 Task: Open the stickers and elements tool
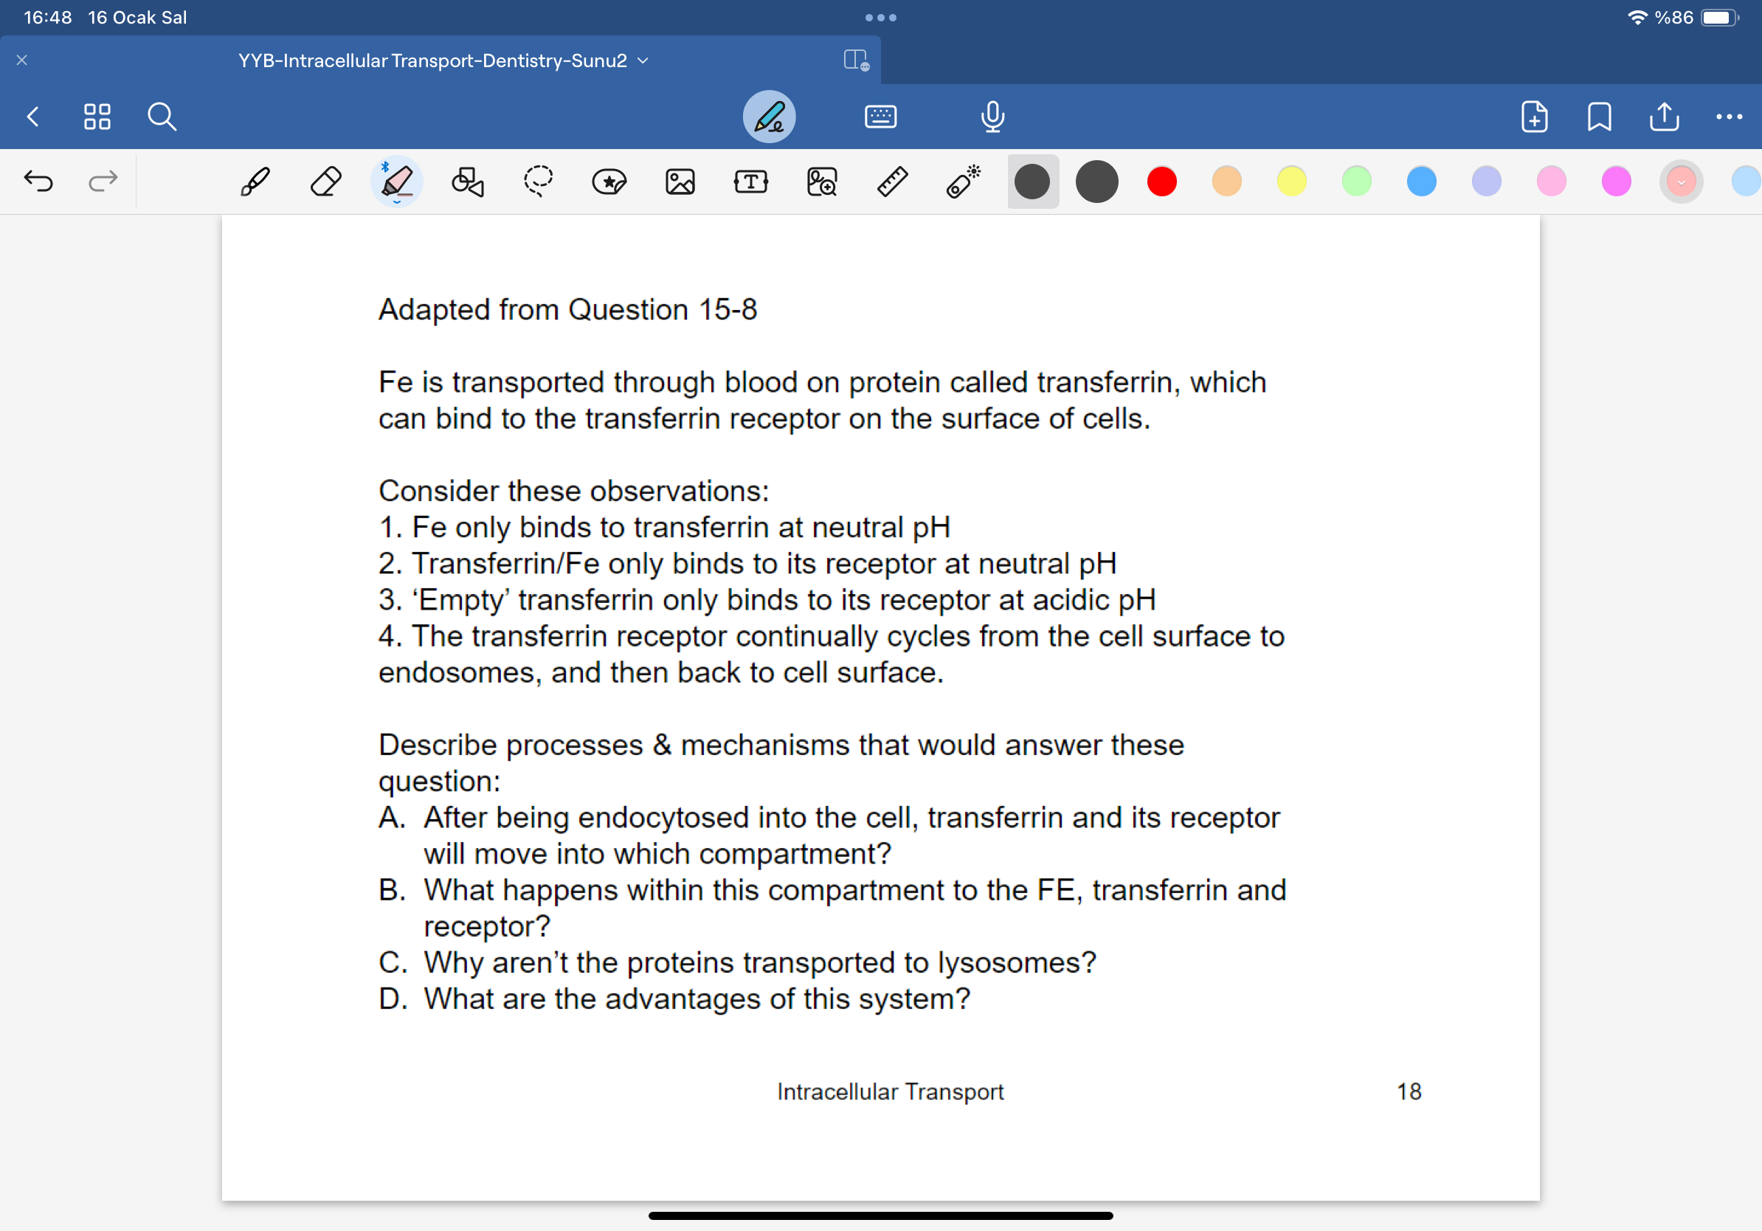coord(609,181)
